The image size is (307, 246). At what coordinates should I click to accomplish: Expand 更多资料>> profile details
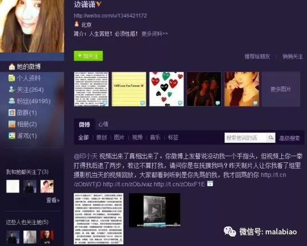pyautogui.click(x=155, y=33)
